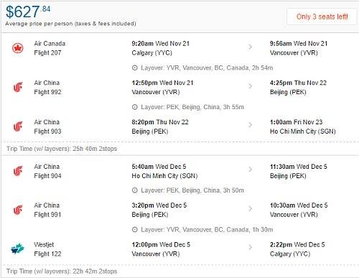Click Air China logo beside Flight 903

click(x=18, y=126)
